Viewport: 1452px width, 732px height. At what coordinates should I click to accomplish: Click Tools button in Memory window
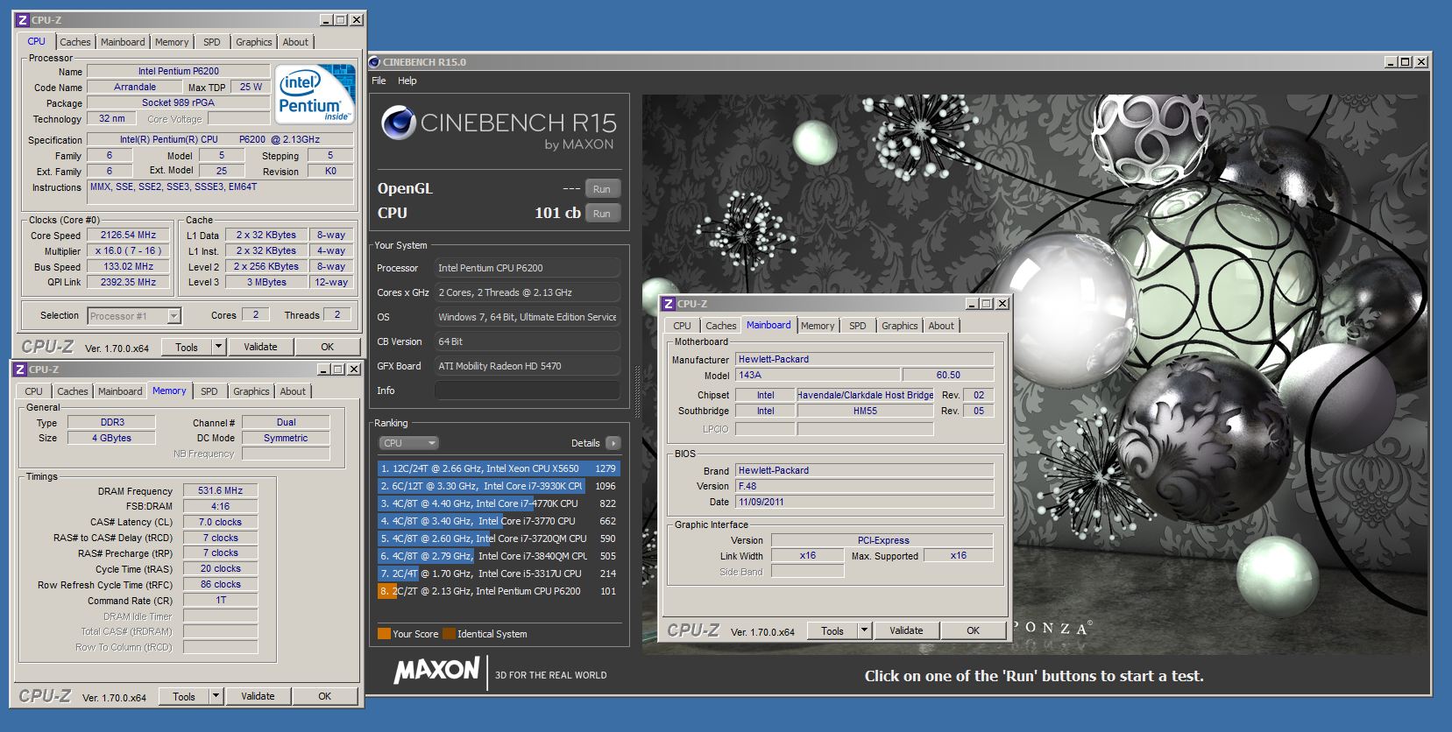coord(184,696)
